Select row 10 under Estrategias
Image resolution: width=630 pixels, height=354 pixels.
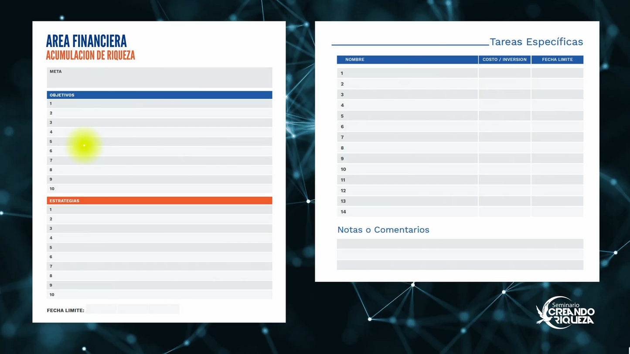pyautogui.click(x=159, y=295)
